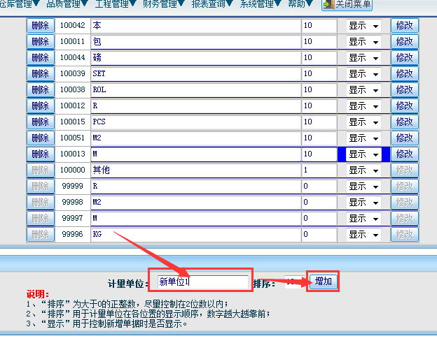Open the 帮助 menu
The height and width of the screenshot is (343, 437).
[x=300, y=4]
